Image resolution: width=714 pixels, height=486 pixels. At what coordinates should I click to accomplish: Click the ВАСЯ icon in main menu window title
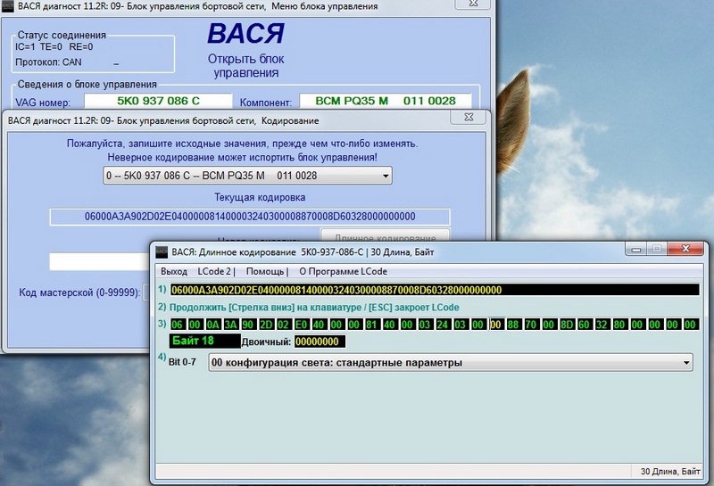pos(8,6)
